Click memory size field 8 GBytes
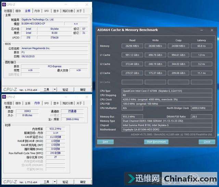 pos(27,115)
